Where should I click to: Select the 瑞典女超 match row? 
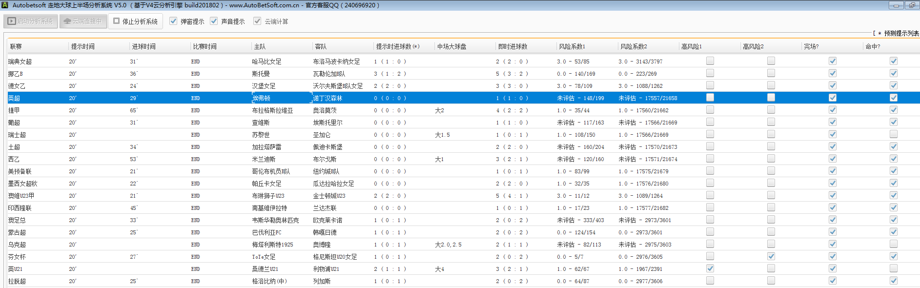click(20, 62)
